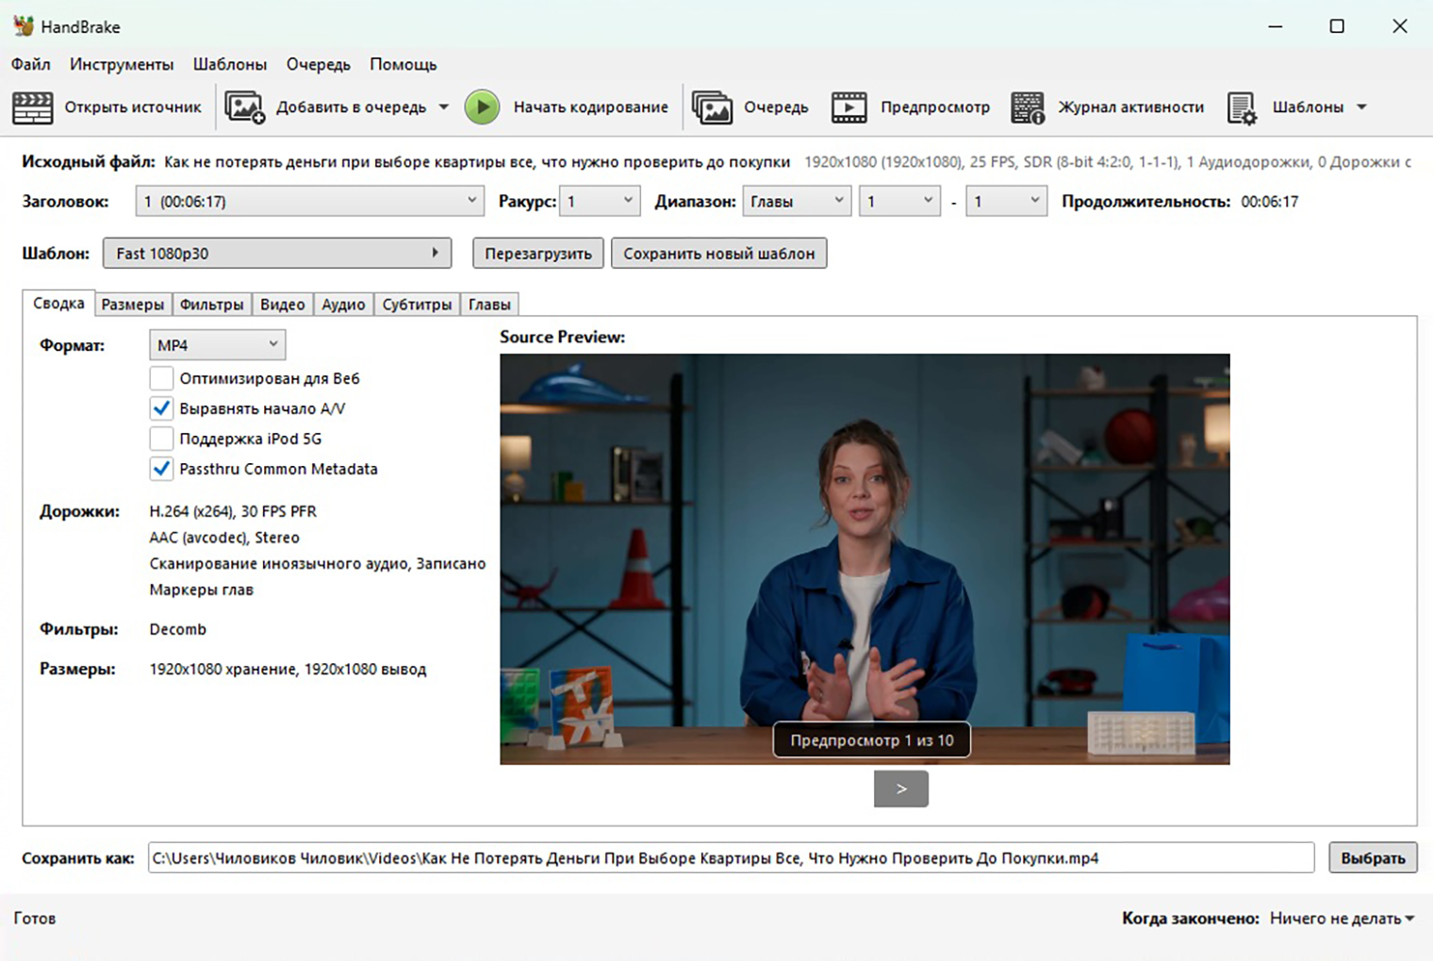Viewport: 1433px width, 961px height.
Task: Click the Activity Log icon
Action: click(x=1028, y=108)
